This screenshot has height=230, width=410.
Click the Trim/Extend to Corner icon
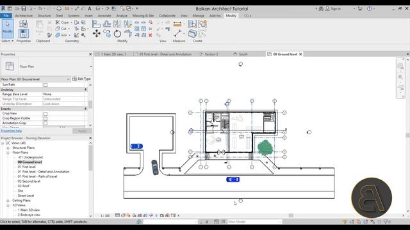(128, 34)
